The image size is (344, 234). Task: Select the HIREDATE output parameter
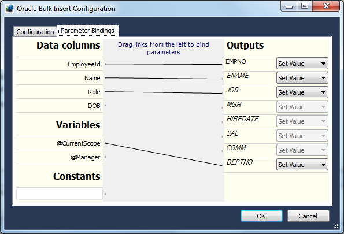point(242,119)
